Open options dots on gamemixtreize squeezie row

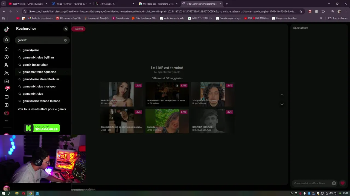(66, 72)
